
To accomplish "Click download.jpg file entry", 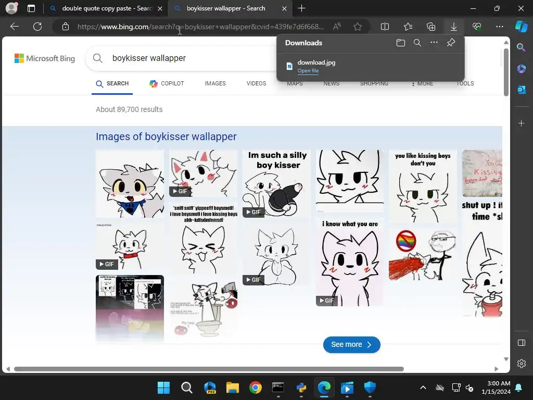I will pos(371,66).
